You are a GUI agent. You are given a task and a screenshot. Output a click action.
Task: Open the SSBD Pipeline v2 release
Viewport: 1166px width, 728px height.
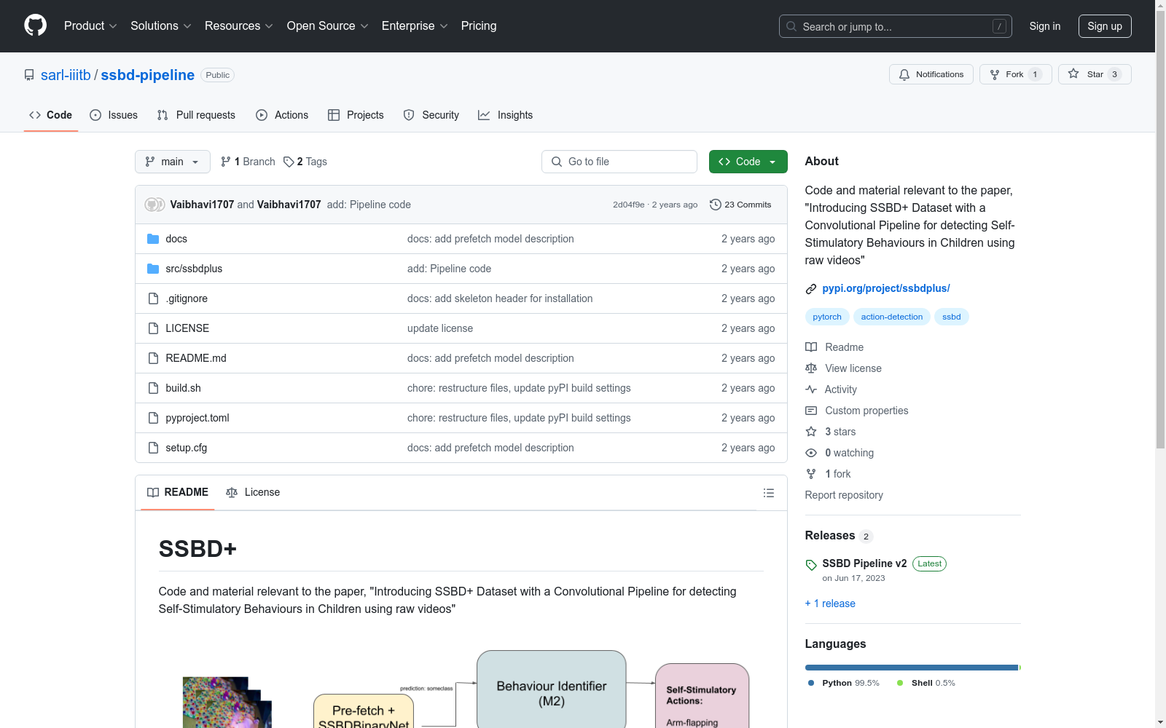[865, 563]
